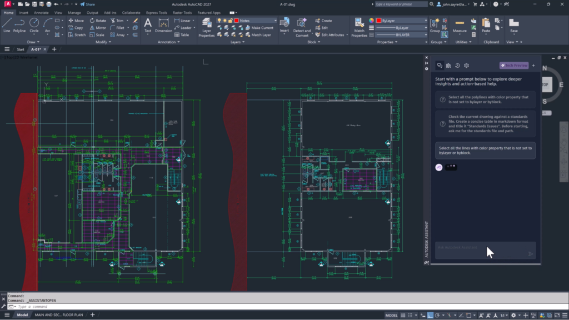Select the Fillet tool
569x320 pixels.
coord(118,28)
